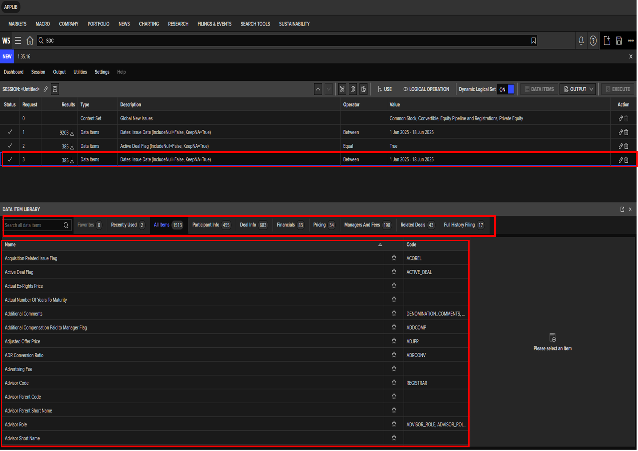
Task: Sort list by Name column arrow
Action: (380, 245)
